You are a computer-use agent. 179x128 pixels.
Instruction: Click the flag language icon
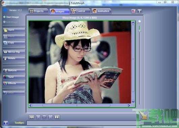click(x=133, y=11)
